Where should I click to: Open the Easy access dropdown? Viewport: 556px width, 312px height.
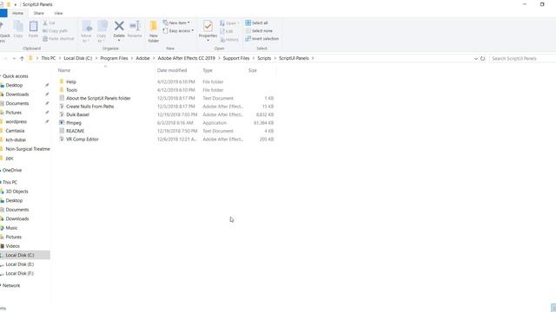coord(178,31)
